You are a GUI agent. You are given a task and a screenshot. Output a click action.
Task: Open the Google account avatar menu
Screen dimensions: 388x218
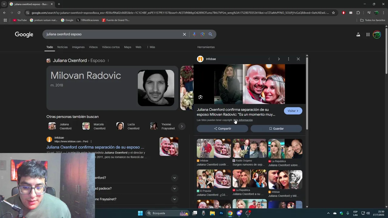377,35
